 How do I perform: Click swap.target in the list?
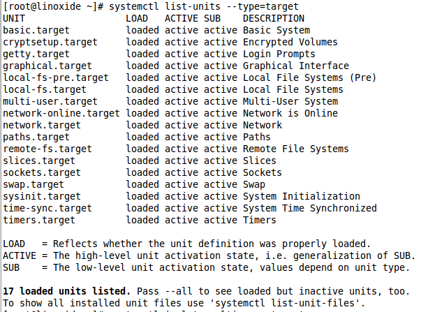click(x=32, y=184)
